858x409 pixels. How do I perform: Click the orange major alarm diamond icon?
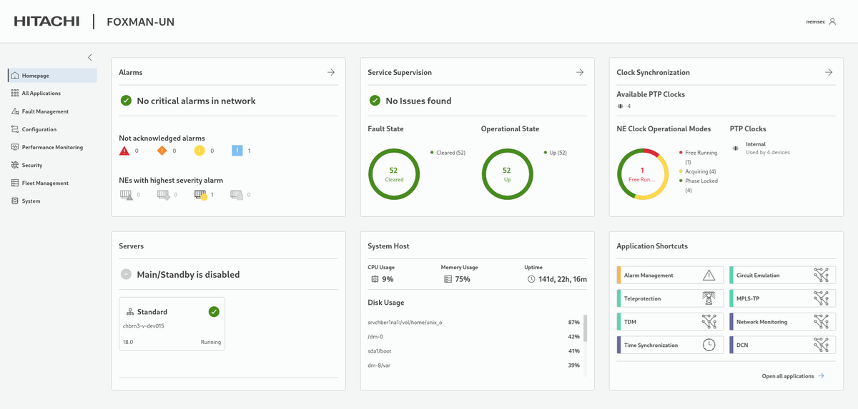tap(162, 151)
